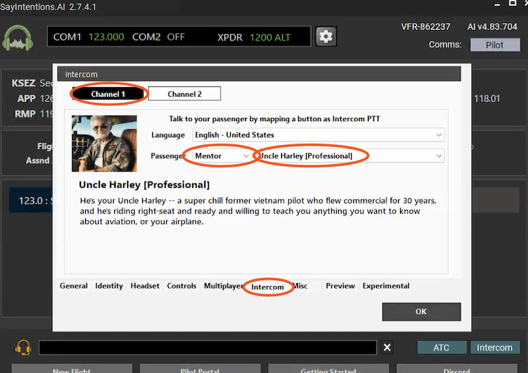The height and width of the screenshot is (373, 528).
Task: Click the KSEZ airport label
Action: pos(23,83)
